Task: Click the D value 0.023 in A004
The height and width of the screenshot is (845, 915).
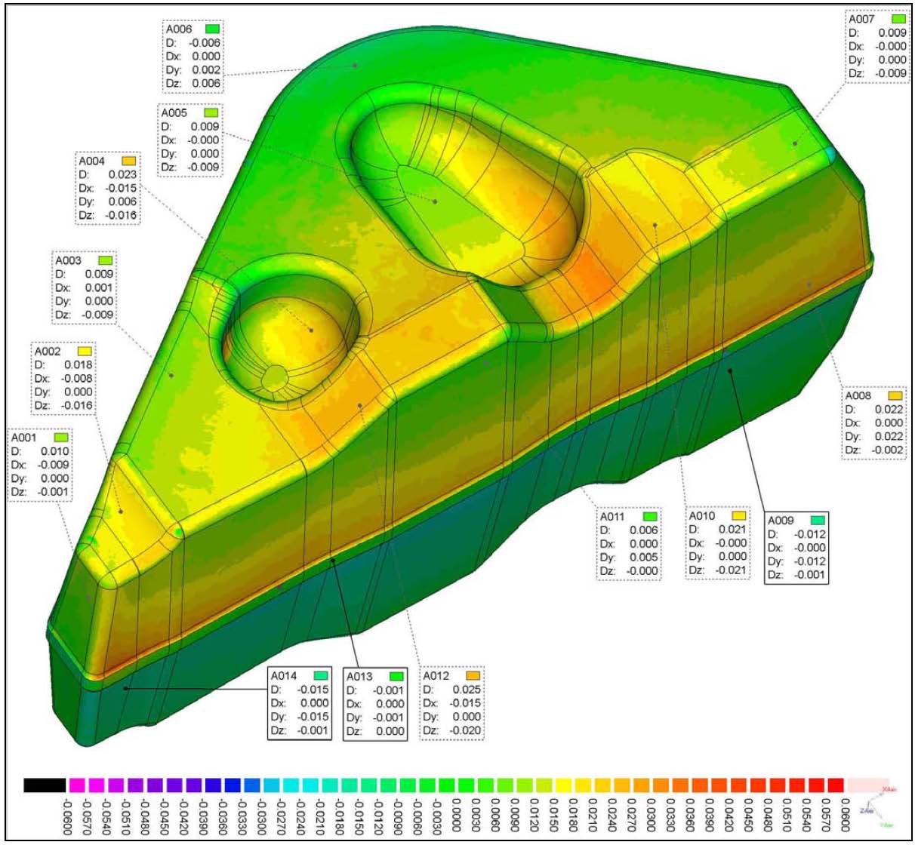Action: coord(123,174)
